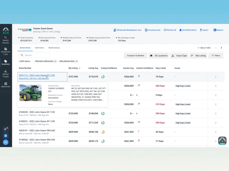Click the $757,900 My Listing price
This screenshot has width=229, height=171.
pos(73,77)
